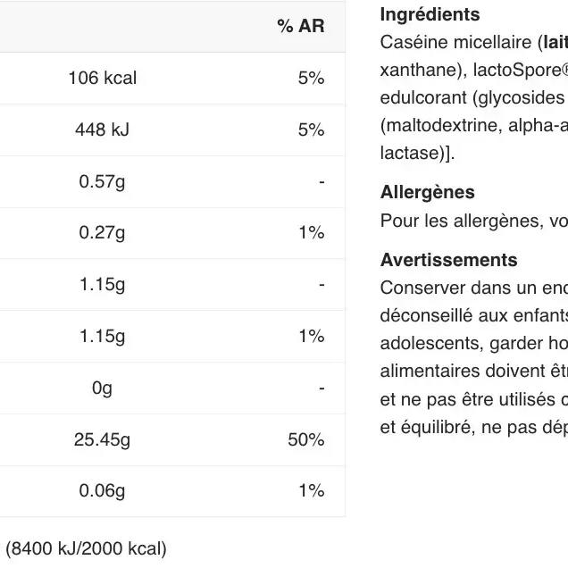This screenshot has height=568, width=568.
Task: Select the 0.06g value cell
Action: coord(102,491)
